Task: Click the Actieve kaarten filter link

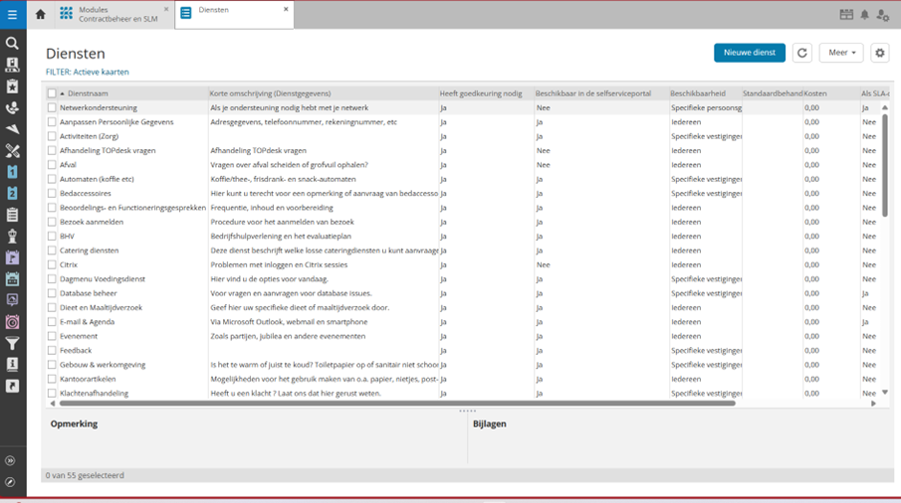Action: click(x=102, y=72)
